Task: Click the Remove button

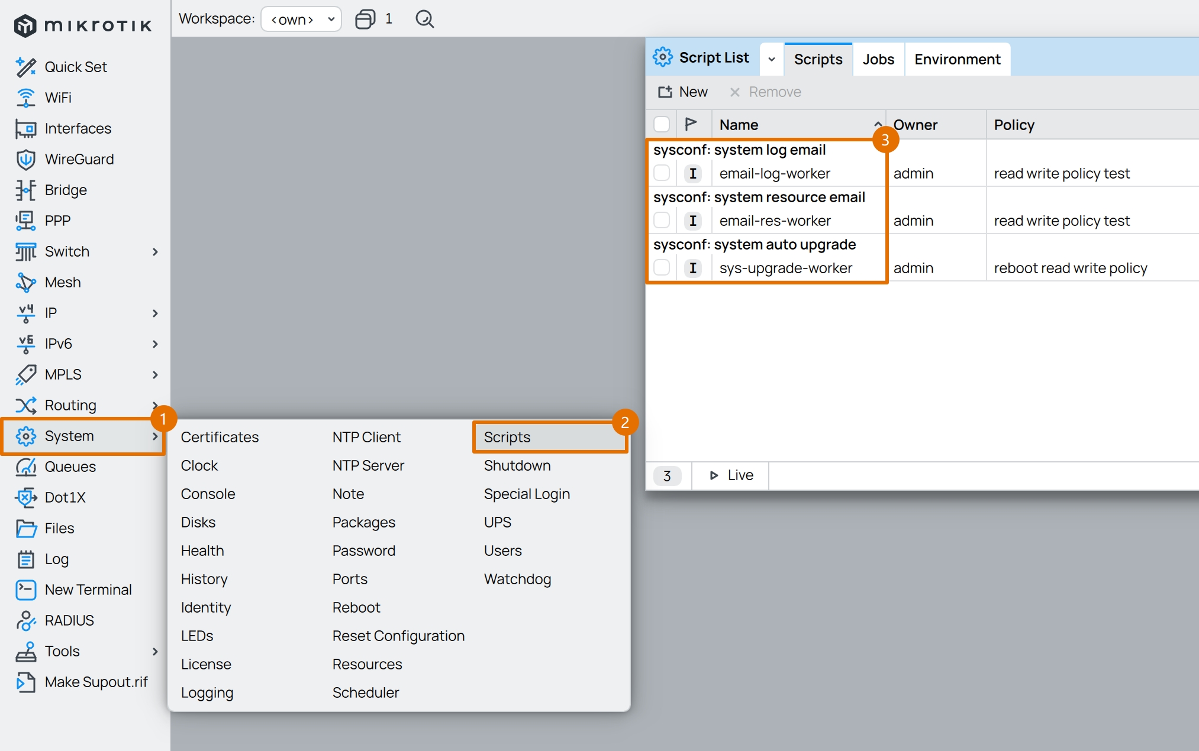Action: coord(765,92)
